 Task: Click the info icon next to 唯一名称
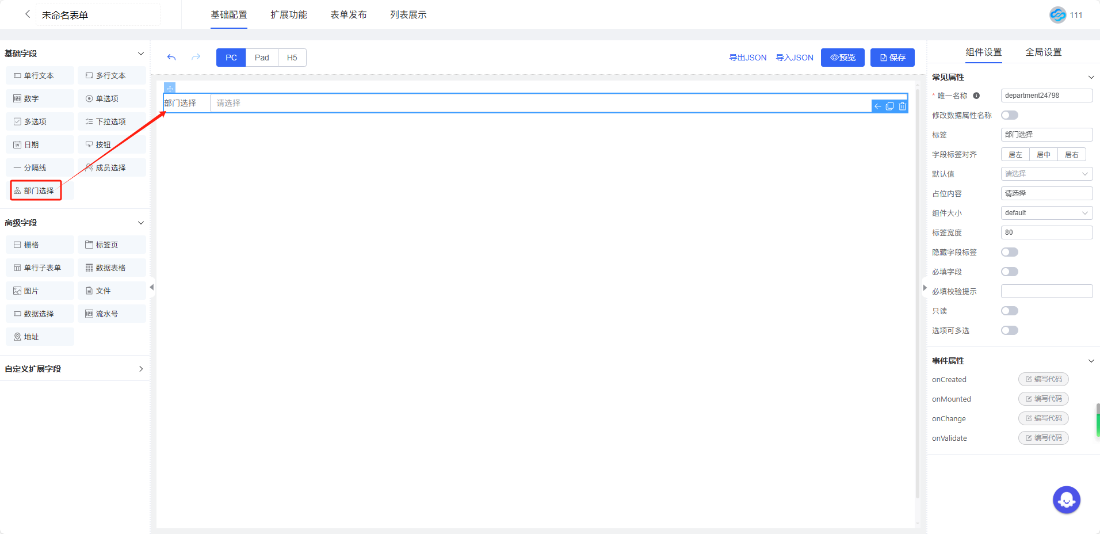tap(976, 96)
